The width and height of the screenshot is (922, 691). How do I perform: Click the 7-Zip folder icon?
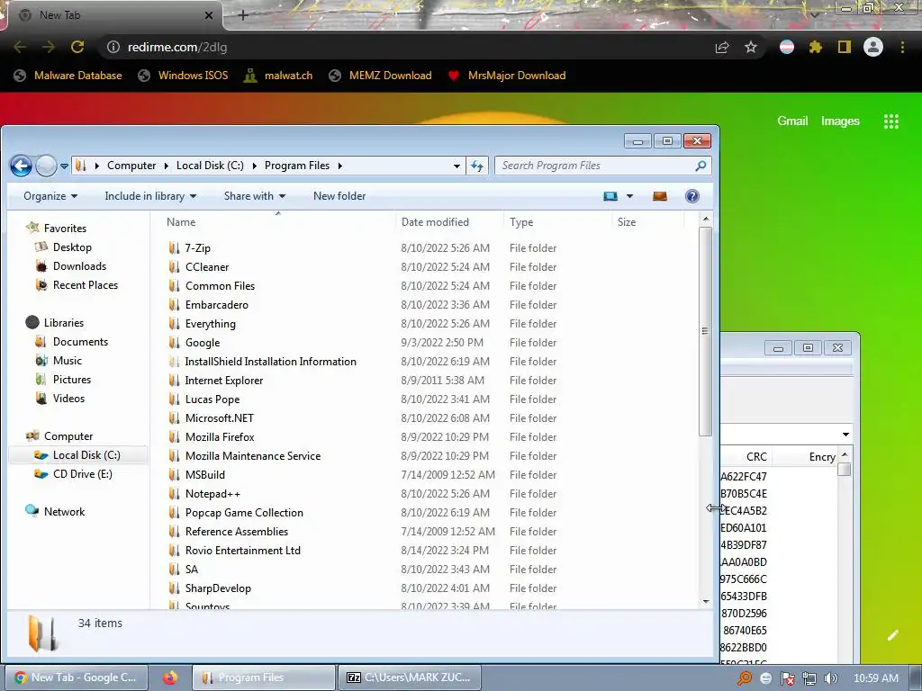pyautogui.click(x=174, y=248)
